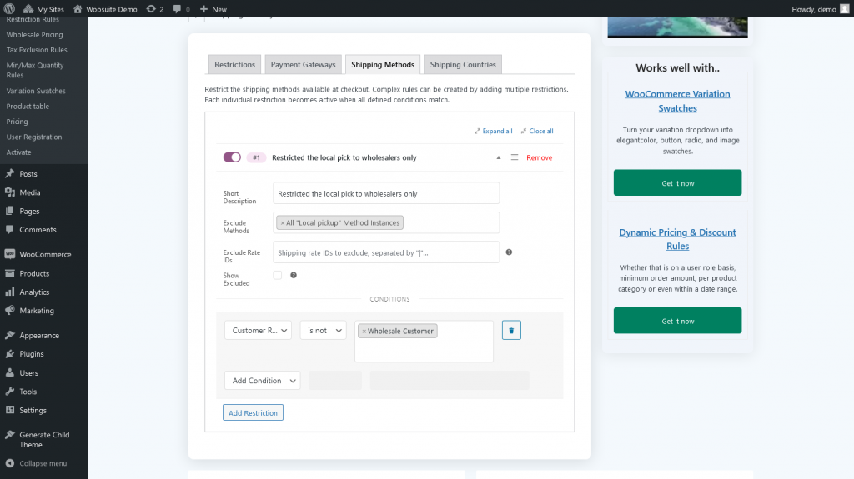854x479 pixels.
Task: Collapse restriction #1 with the arrow
Action: (499, 157)
